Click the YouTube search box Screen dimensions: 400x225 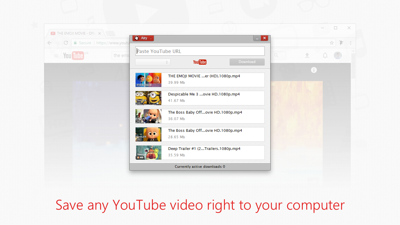click(x=121, y=56)
